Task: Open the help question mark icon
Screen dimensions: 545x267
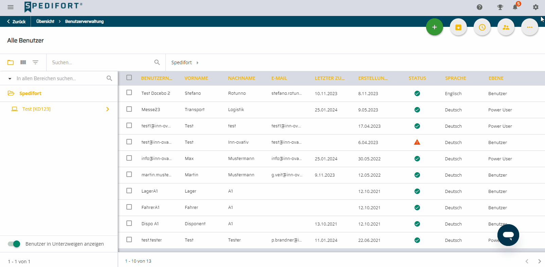Action: [x=479, y=7]
